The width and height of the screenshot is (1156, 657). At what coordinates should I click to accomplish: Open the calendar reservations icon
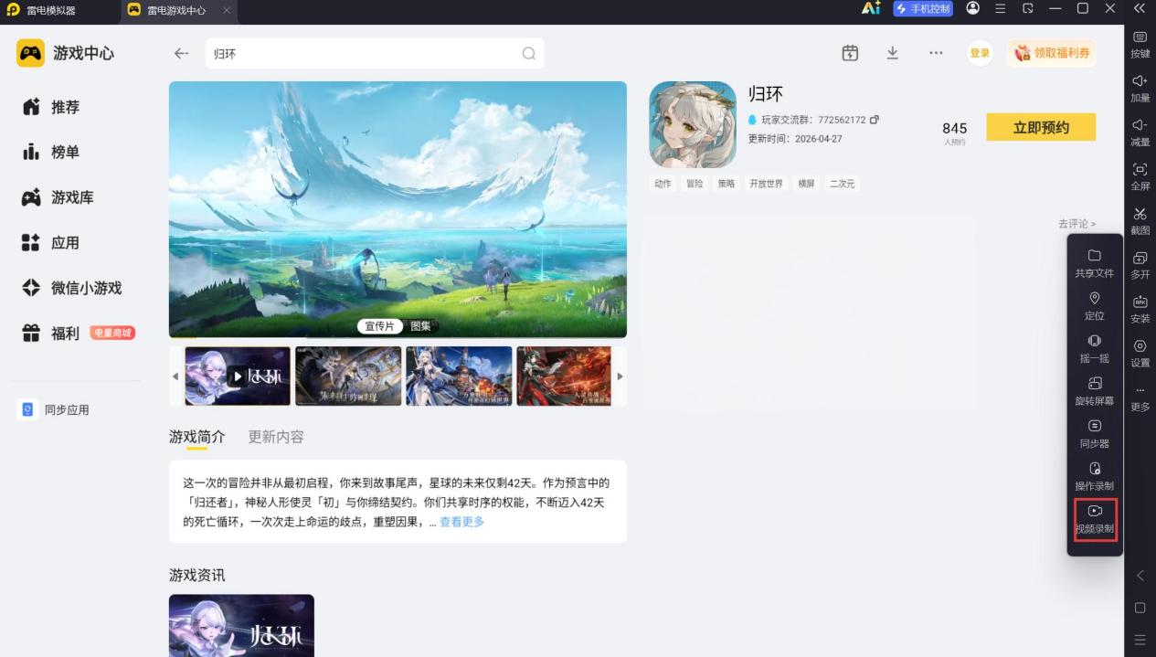pyautogui.click(x=850, y=53)
